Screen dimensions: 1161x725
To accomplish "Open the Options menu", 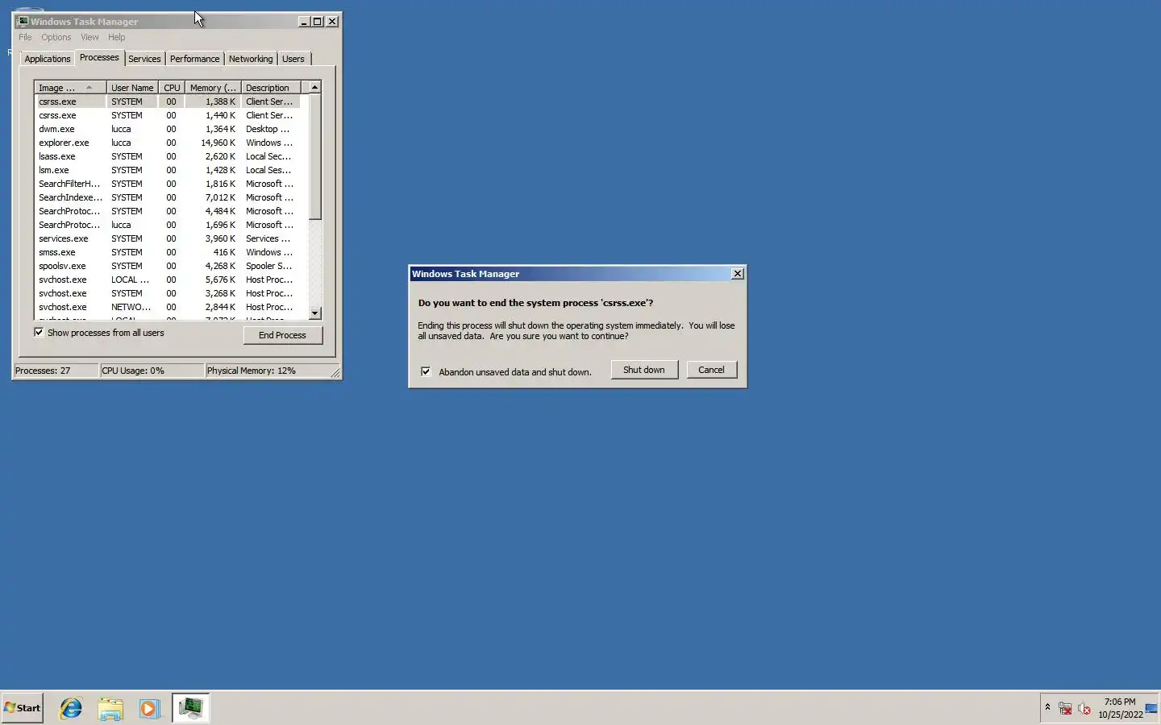I will pyautogui.click(x=56, y=37).
